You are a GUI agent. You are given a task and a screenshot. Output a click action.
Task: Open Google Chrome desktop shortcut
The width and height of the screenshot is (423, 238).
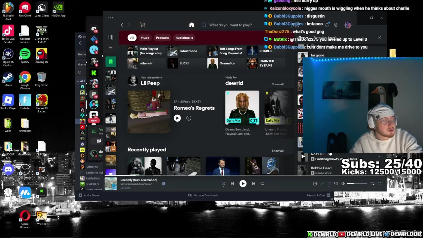(x=25, y=81)
